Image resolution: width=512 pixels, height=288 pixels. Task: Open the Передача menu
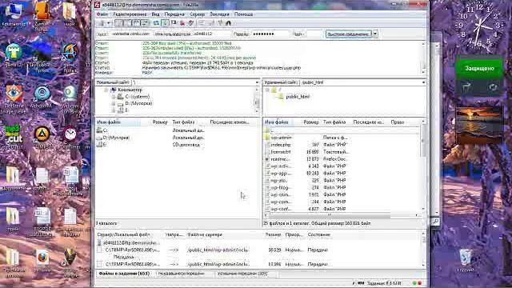[174, 14]
